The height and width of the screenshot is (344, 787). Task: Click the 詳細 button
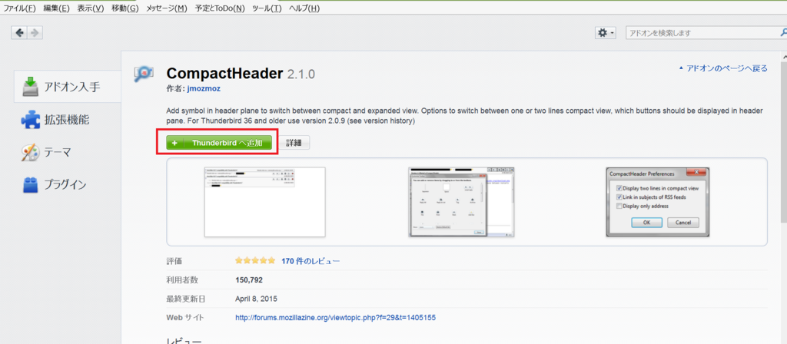point(294,143)
